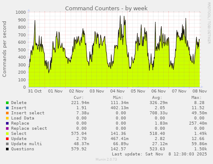
Task: Click the 01 Nov x-axis date label
Action: pos(55,91)
